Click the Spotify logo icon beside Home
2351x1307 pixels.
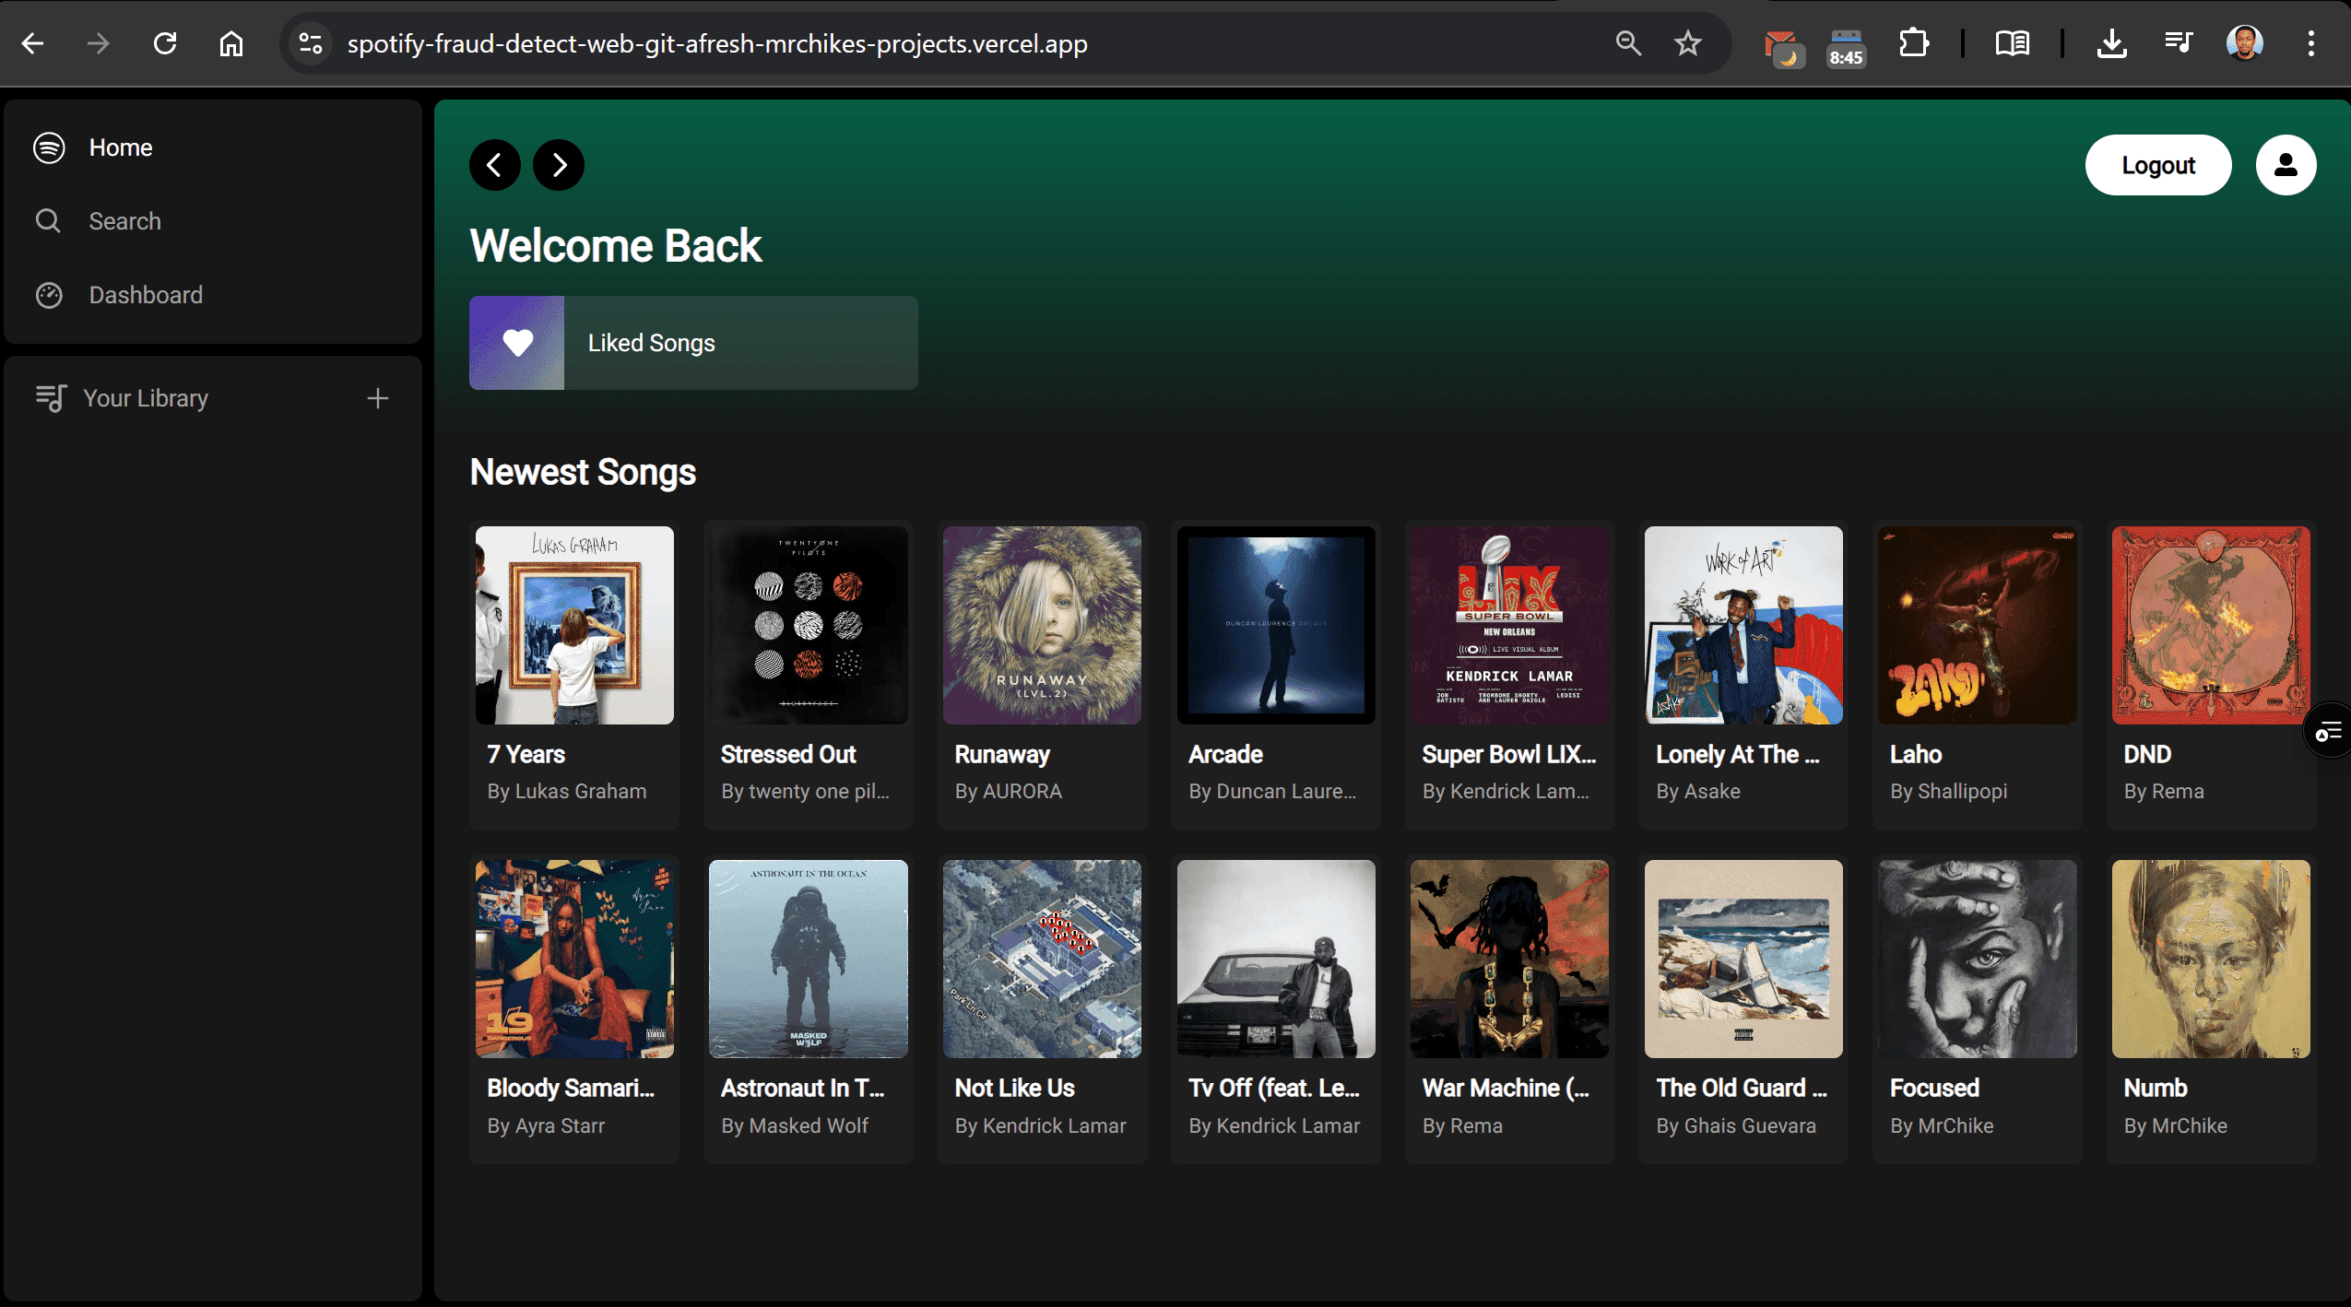[x=49, y=147]
